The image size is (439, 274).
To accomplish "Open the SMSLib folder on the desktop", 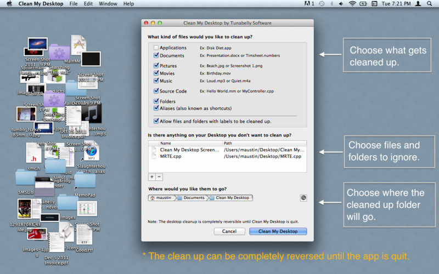I will pyautogui.click(x=26, y=178).
